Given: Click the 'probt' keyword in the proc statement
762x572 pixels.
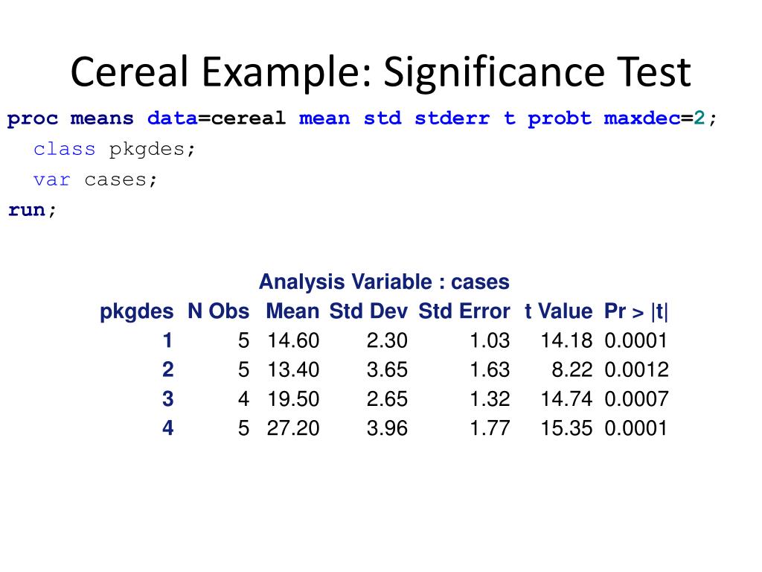Looking at the screenshot, I should (x=560, y=119).
